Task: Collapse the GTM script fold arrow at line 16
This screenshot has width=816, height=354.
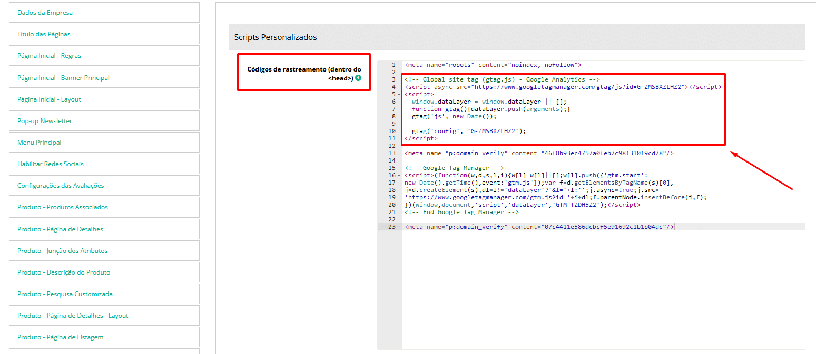Action: [x=399, y=175]
